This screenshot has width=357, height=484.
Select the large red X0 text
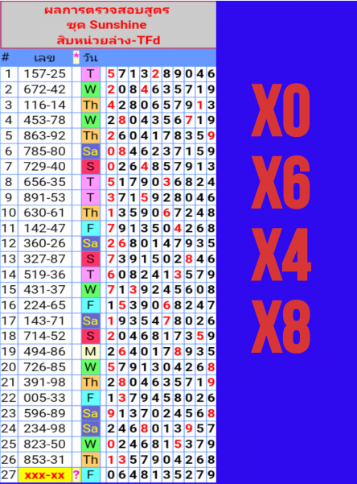tap(281, 110)
